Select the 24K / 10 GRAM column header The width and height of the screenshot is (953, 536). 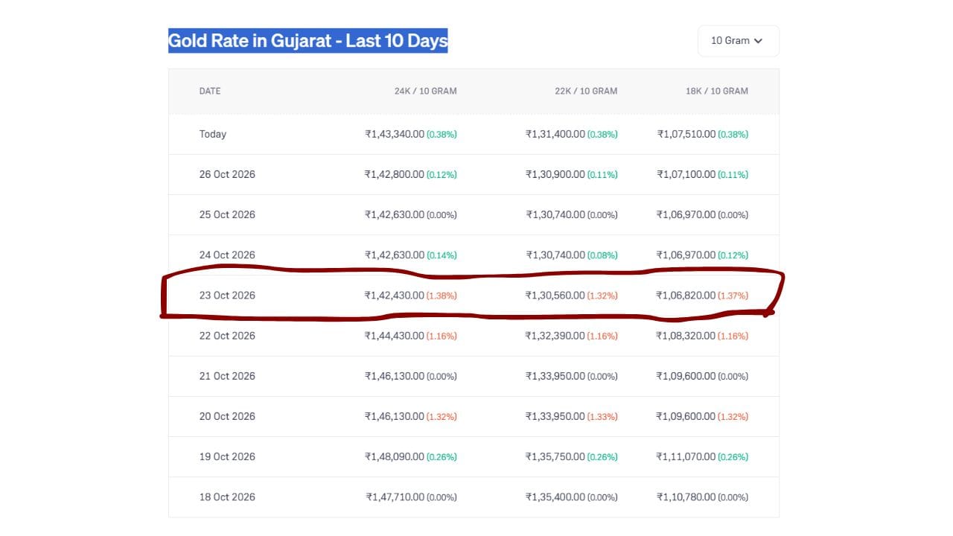pyautogui.click(x=426, y=91)
